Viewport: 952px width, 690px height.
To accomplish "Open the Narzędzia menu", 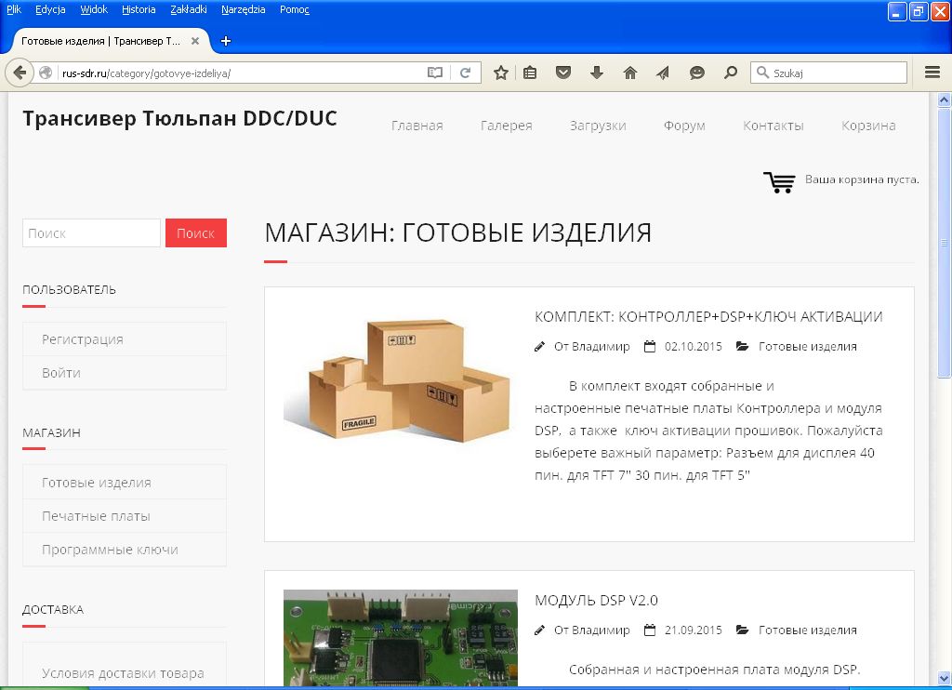I will tap(243, 9).
